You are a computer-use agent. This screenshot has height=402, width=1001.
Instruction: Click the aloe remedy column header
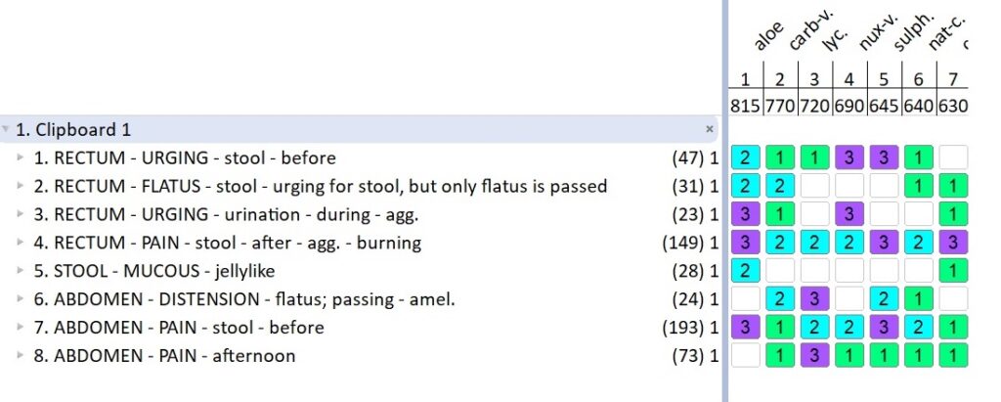767,39
